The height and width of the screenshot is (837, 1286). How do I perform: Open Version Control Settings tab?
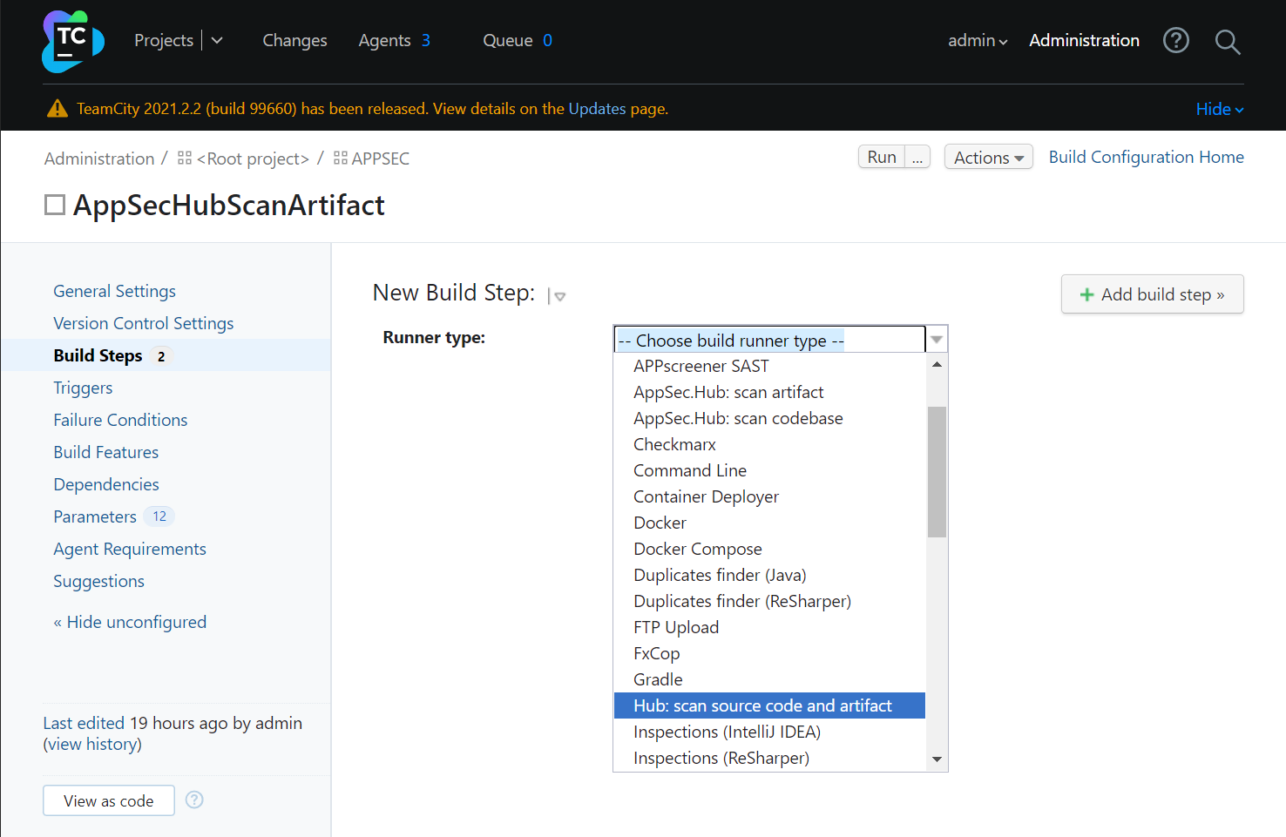(x=144, y=323)
